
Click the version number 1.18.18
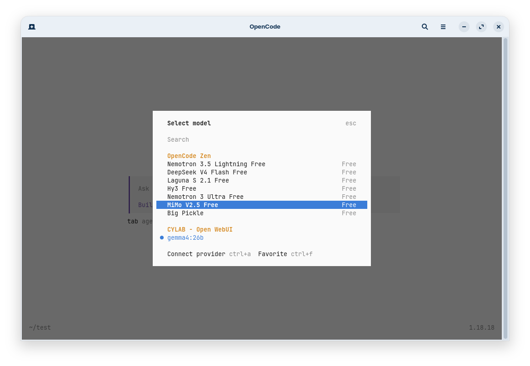click(482, 327)
